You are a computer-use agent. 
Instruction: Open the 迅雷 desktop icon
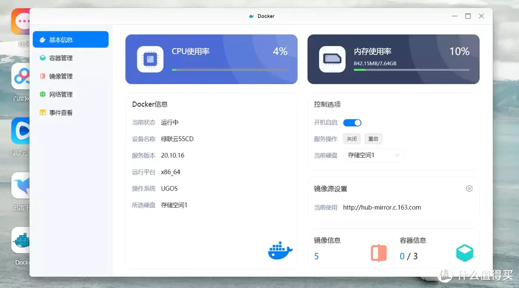pos(21,186)
